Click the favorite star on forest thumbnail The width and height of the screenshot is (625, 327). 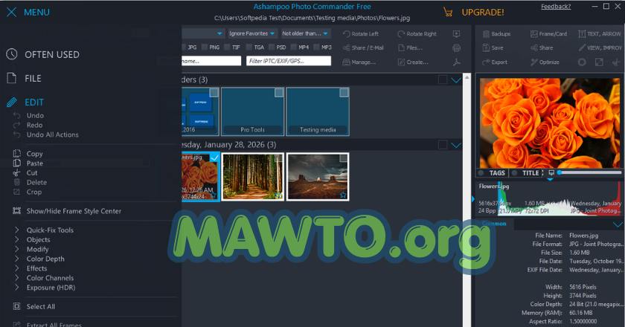click(278, 195)
